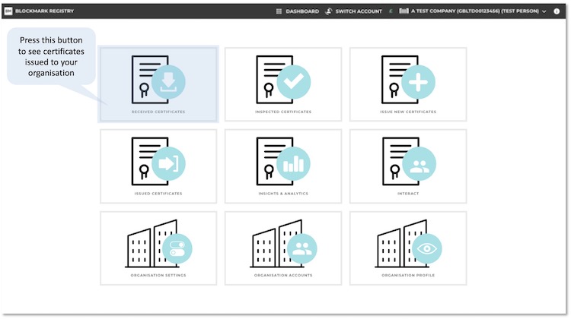Click the euro currency icon in header
The height and width of the screenshot is (319, 571).
pyautogui.click(x=391, y=11)
